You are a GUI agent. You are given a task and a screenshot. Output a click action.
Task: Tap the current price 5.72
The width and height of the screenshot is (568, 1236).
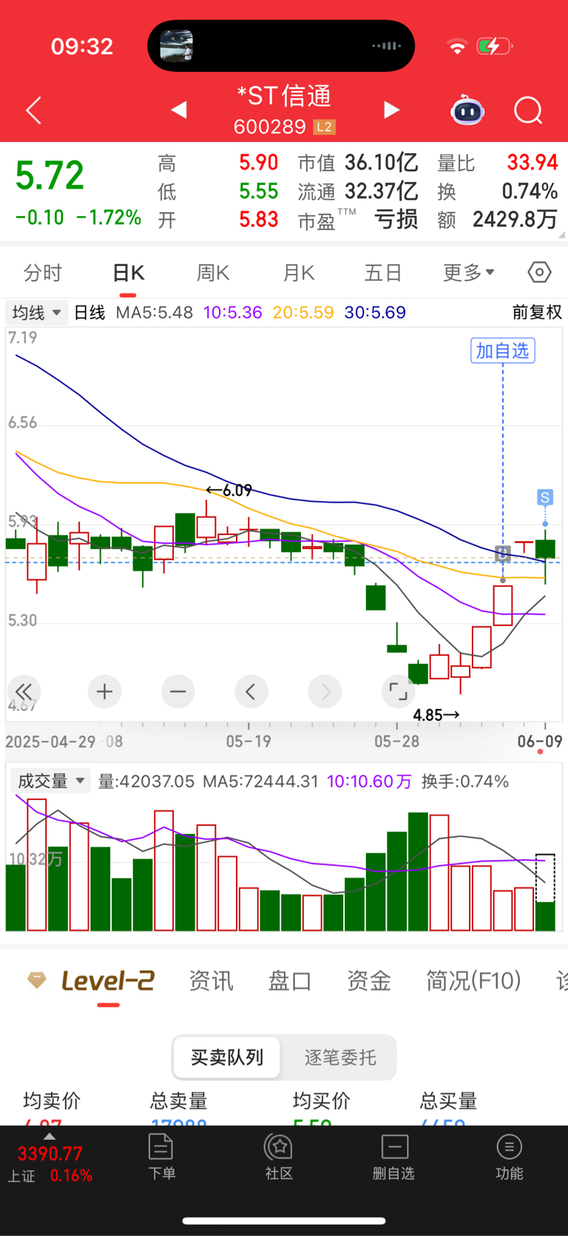(x=50, y=176)
